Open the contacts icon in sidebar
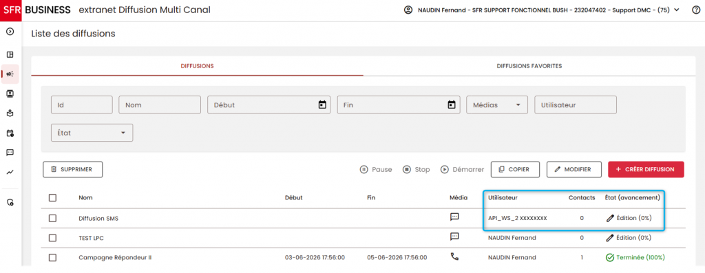This screenshot has height=273, width=705. 10,94
